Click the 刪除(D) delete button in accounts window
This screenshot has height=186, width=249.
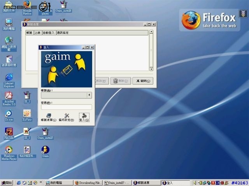(x=121, y=81)
